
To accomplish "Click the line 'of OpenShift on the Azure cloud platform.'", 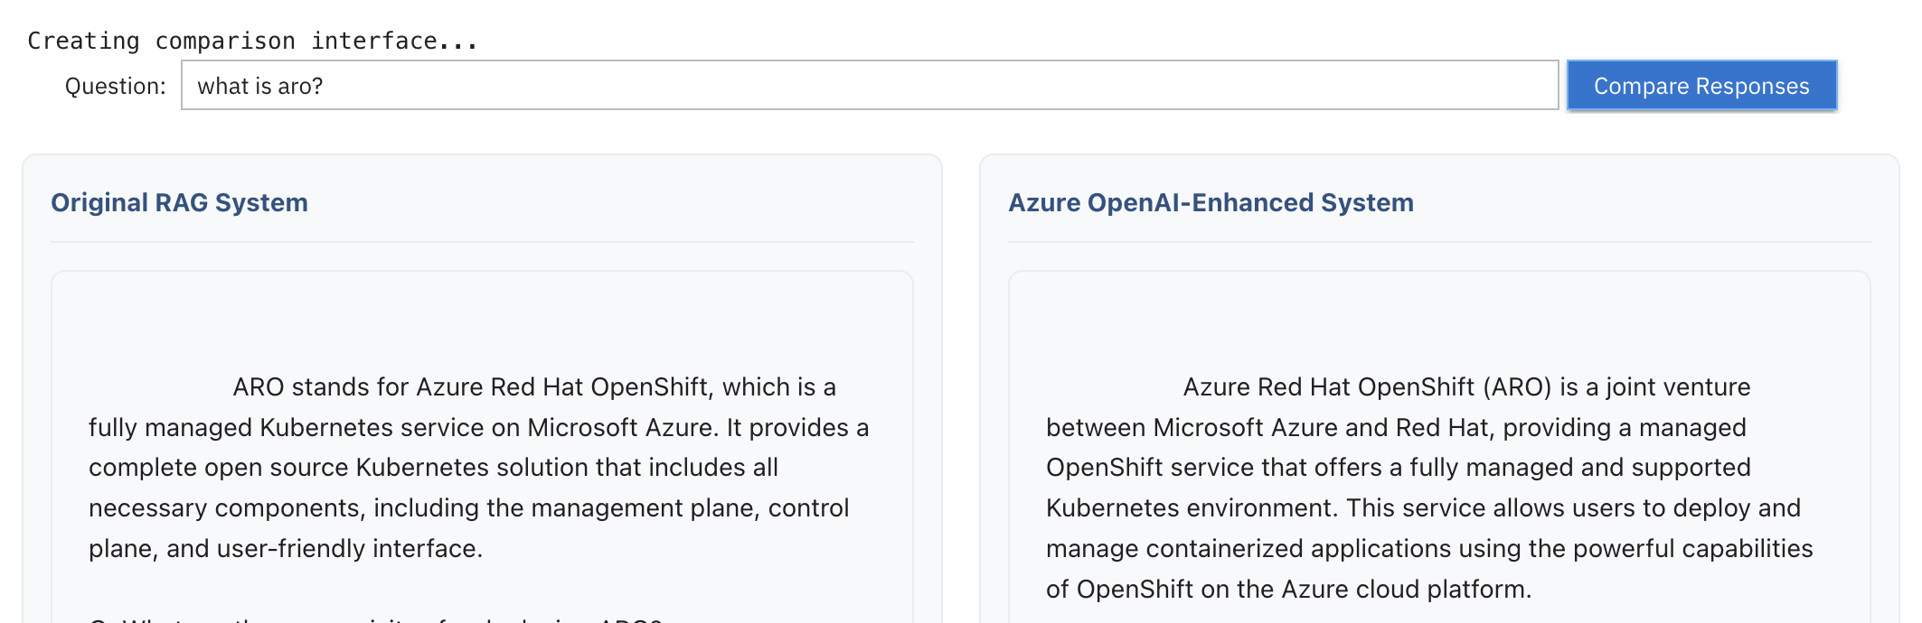I will pyautogui.click(x=1288, y=589).
